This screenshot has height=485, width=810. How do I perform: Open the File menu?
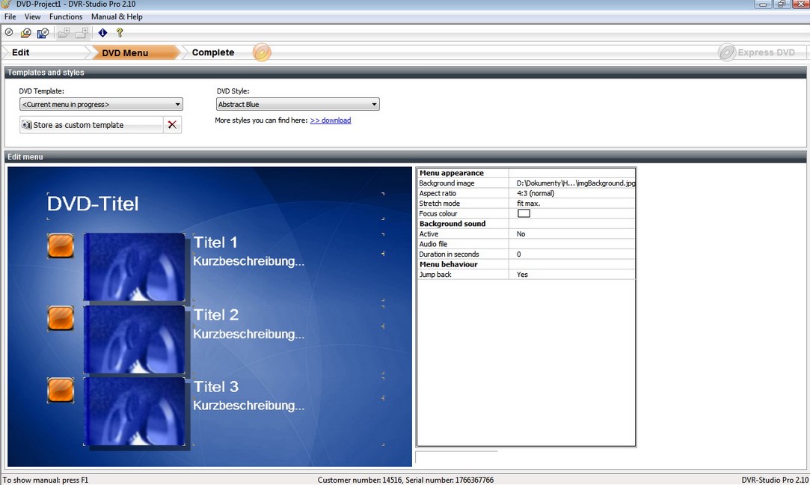[10, 16]
